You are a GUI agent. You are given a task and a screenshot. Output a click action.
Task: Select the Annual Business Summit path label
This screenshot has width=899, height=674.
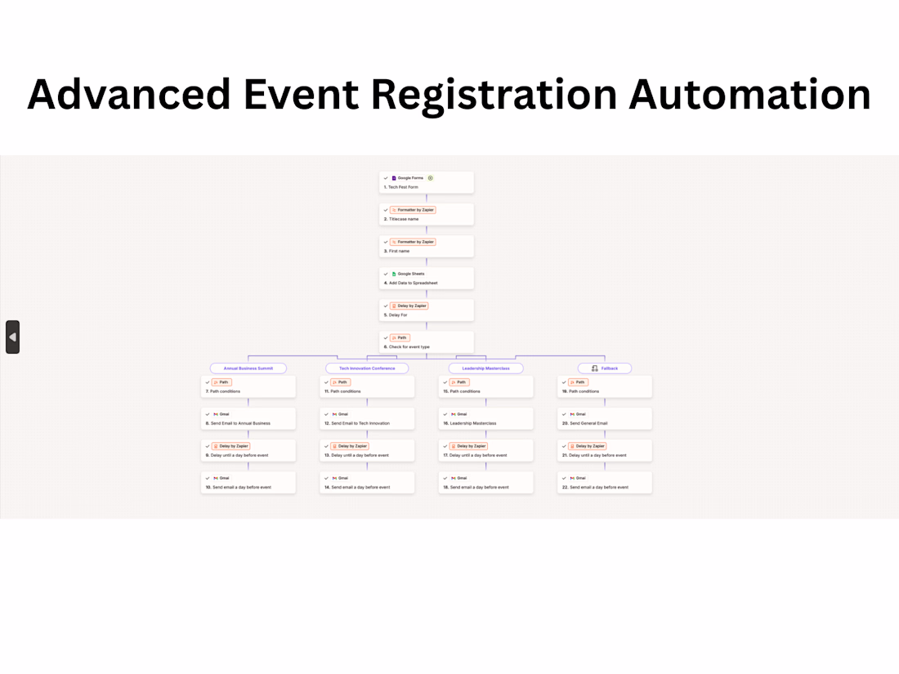pyautogui.click(x=248, y=368)
